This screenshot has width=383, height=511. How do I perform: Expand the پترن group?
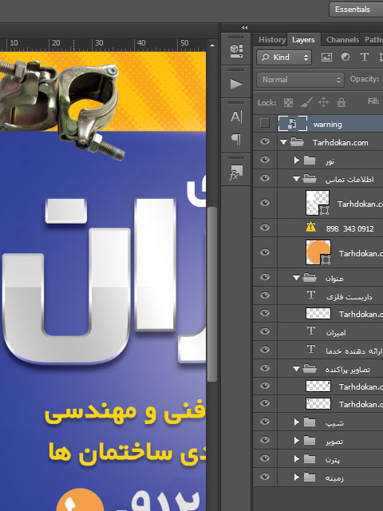[296, 458]
